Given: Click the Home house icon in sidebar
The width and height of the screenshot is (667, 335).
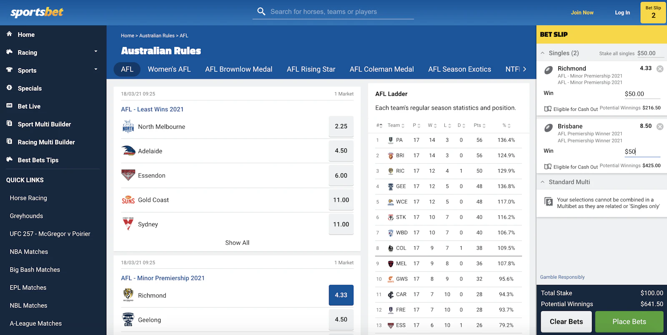Looking at the screenshot, I should point(9,34).
